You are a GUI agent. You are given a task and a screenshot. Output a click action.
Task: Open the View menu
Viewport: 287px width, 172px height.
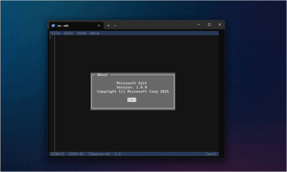pyautogui.click(x=81, y=33)
